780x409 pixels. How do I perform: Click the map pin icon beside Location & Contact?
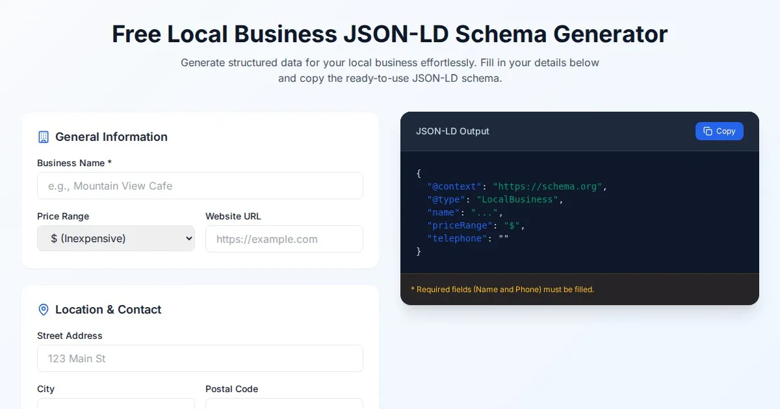[x=44, y=310]
